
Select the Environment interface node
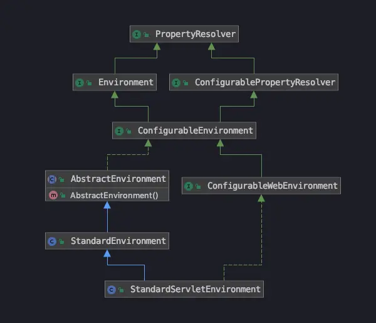(x=115, y=82)
